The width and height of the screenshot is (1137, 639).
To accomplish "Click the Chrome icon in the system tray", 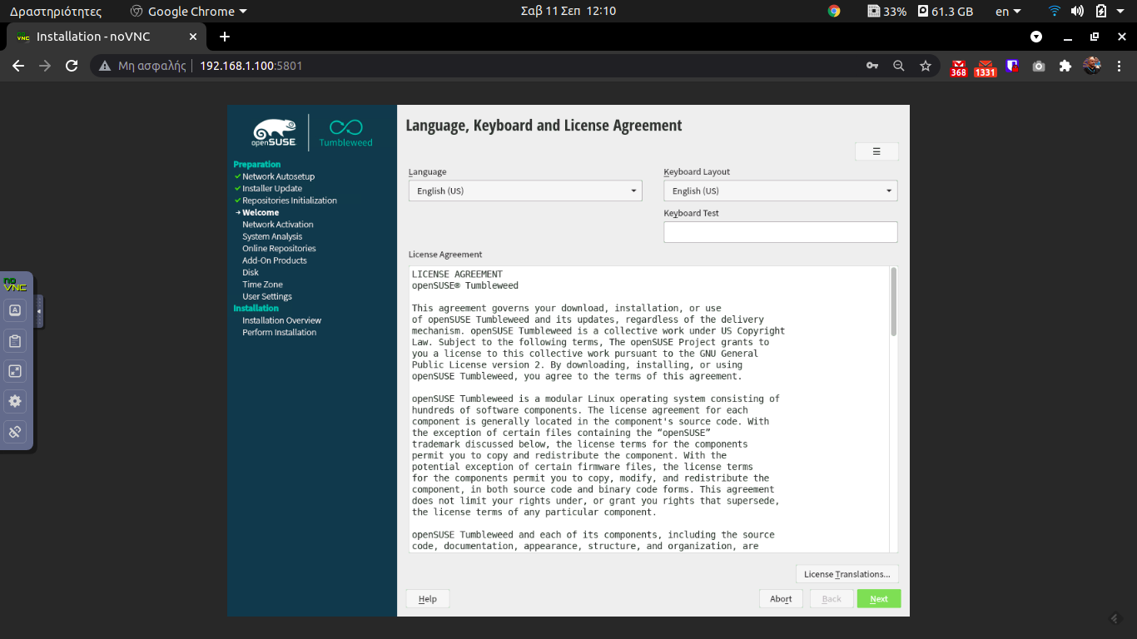I will (x=834, y=12).
